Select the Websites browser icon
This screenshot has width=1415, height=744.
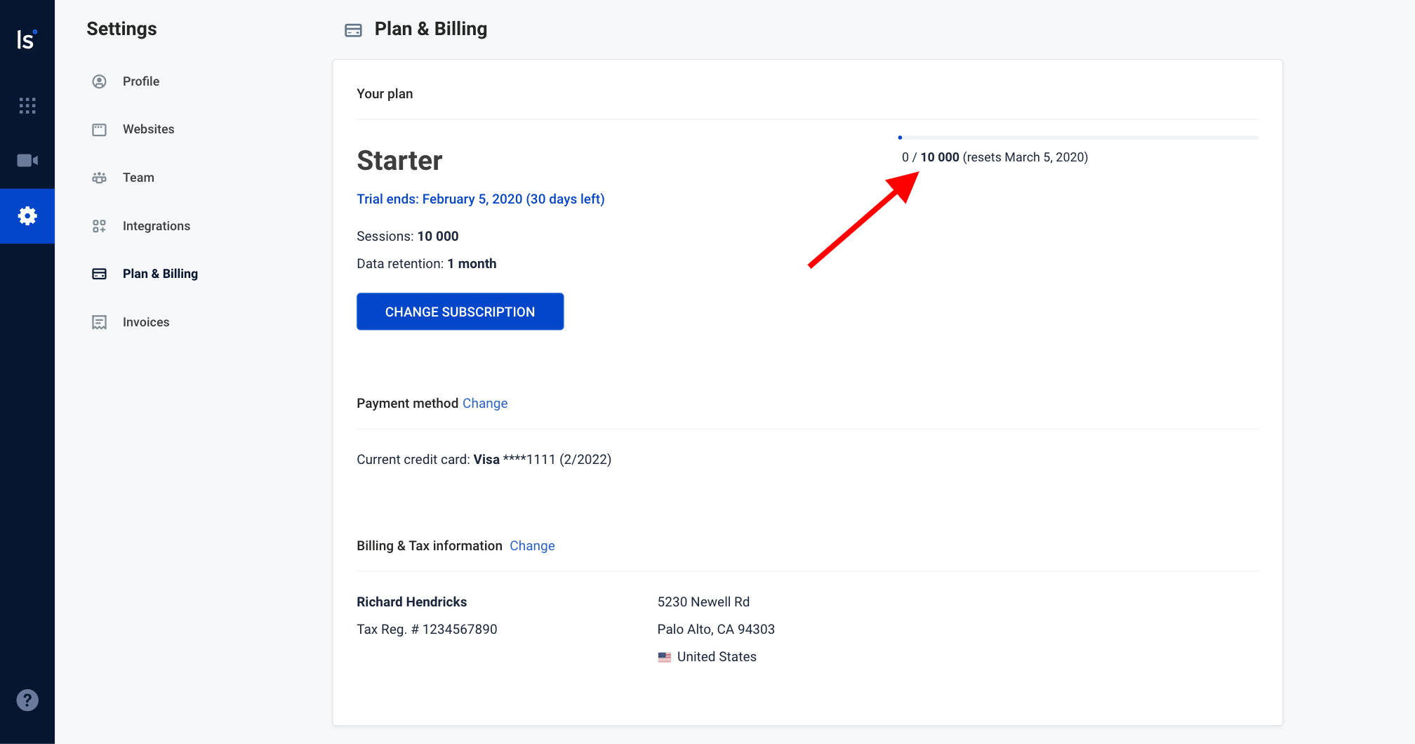[x=98, y=129]
